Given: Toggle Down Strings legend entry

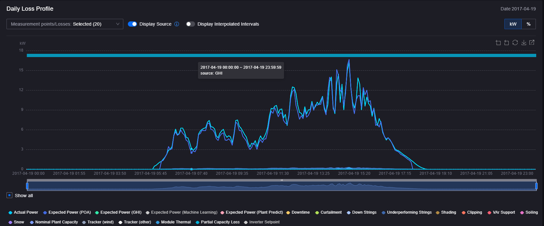Looking at the screenshot, I should tap(362, 212).
